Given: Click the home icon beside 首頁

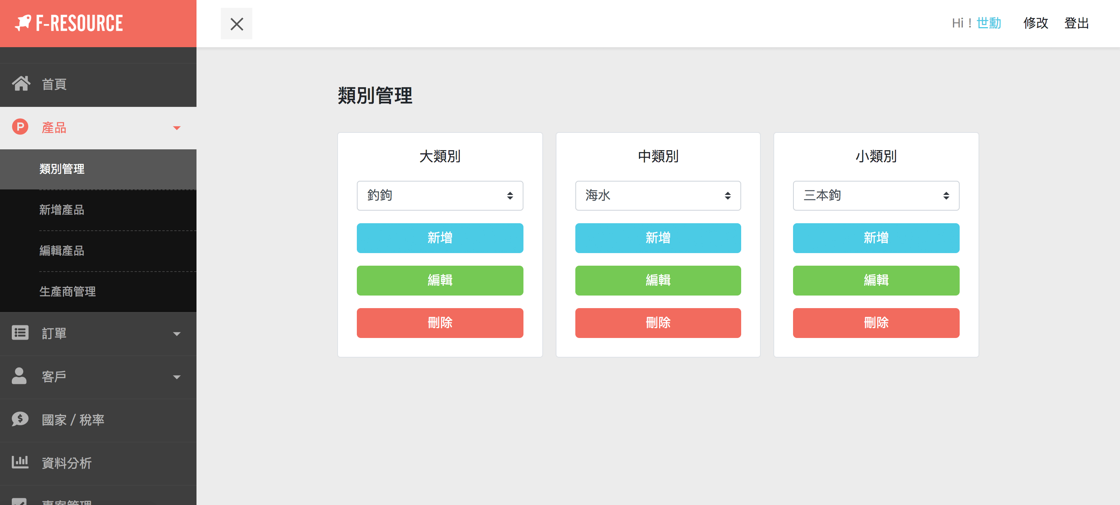Looking at the screenshot, I should pyautogui.click(x=21, y=84).
